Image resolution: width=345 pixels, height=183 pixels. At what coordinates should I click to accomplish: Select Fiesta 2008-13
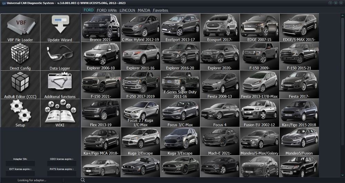220,84
